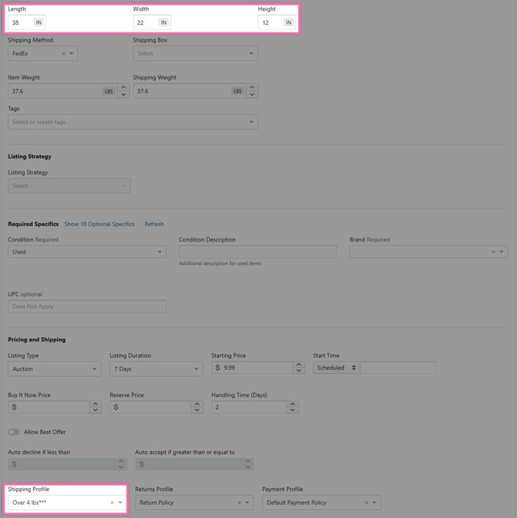This screenshot has height=518, width=517.
Task: Clear the FedEx shipping method selection
Action: click(x=63, y=54)
